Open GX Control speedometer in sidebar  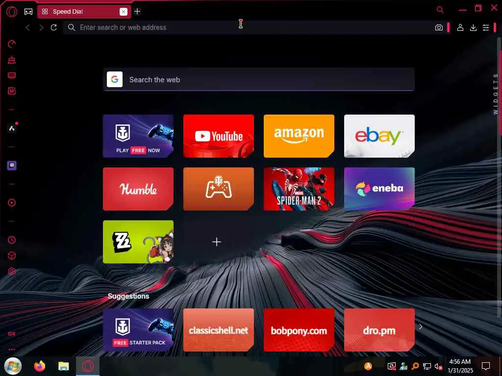coord(12,44)
